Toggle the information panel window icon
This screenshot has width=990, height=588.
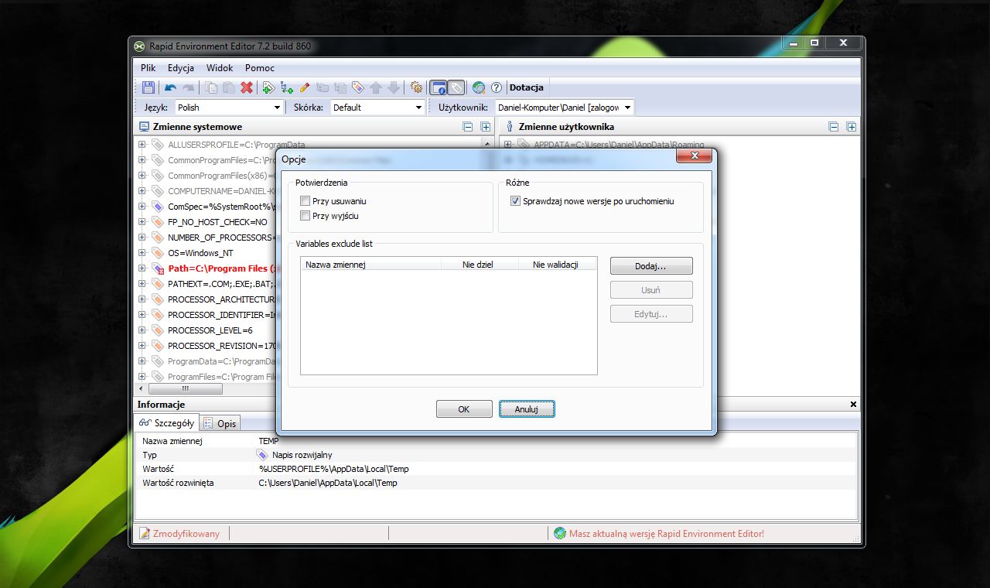(439, 87)
